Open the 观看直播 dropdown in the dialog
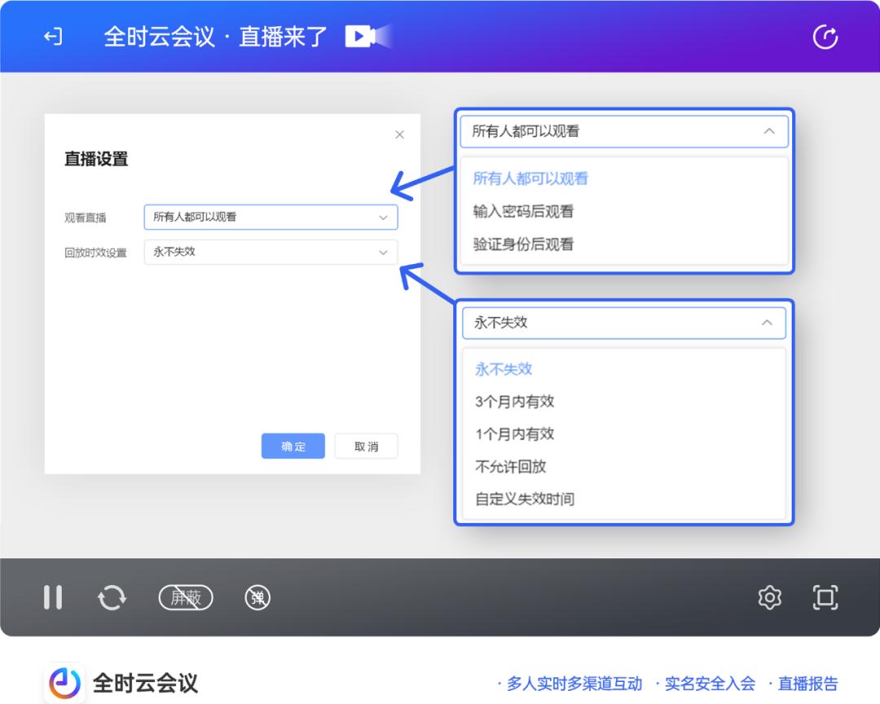The image size is (880, 704). (271, 217)
